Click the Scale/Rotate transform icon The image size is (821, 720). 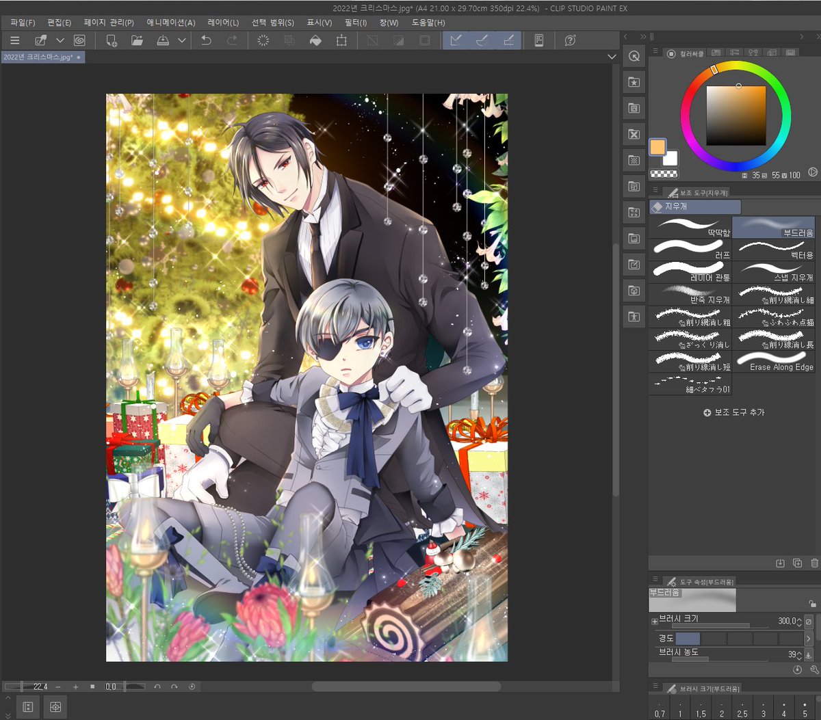[x=341, y=40]
